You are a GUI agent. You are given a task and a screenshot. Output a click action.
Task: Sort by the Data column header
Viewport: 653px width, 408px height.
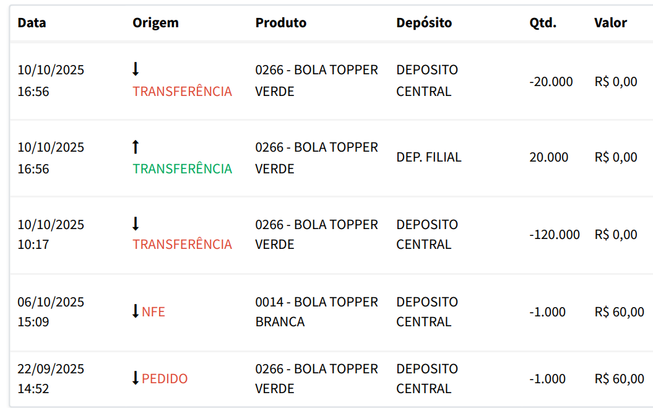(x=32, y=23)
